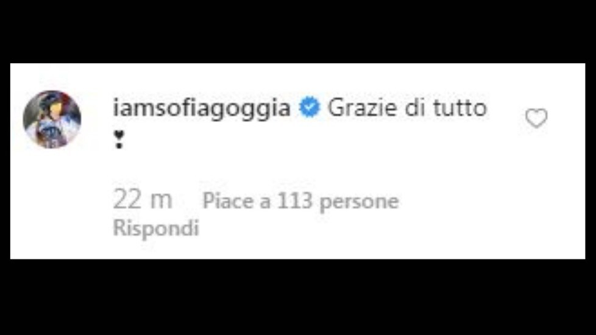
Task: View who liked via Piace a 113 persone
Action: [x=300, y=201]
